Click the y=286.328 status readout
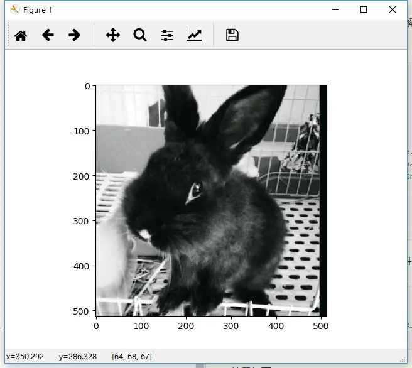 78,357
